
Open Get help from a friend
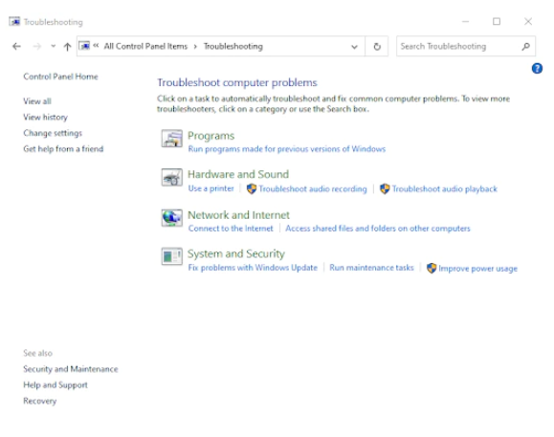click(63, 149)
